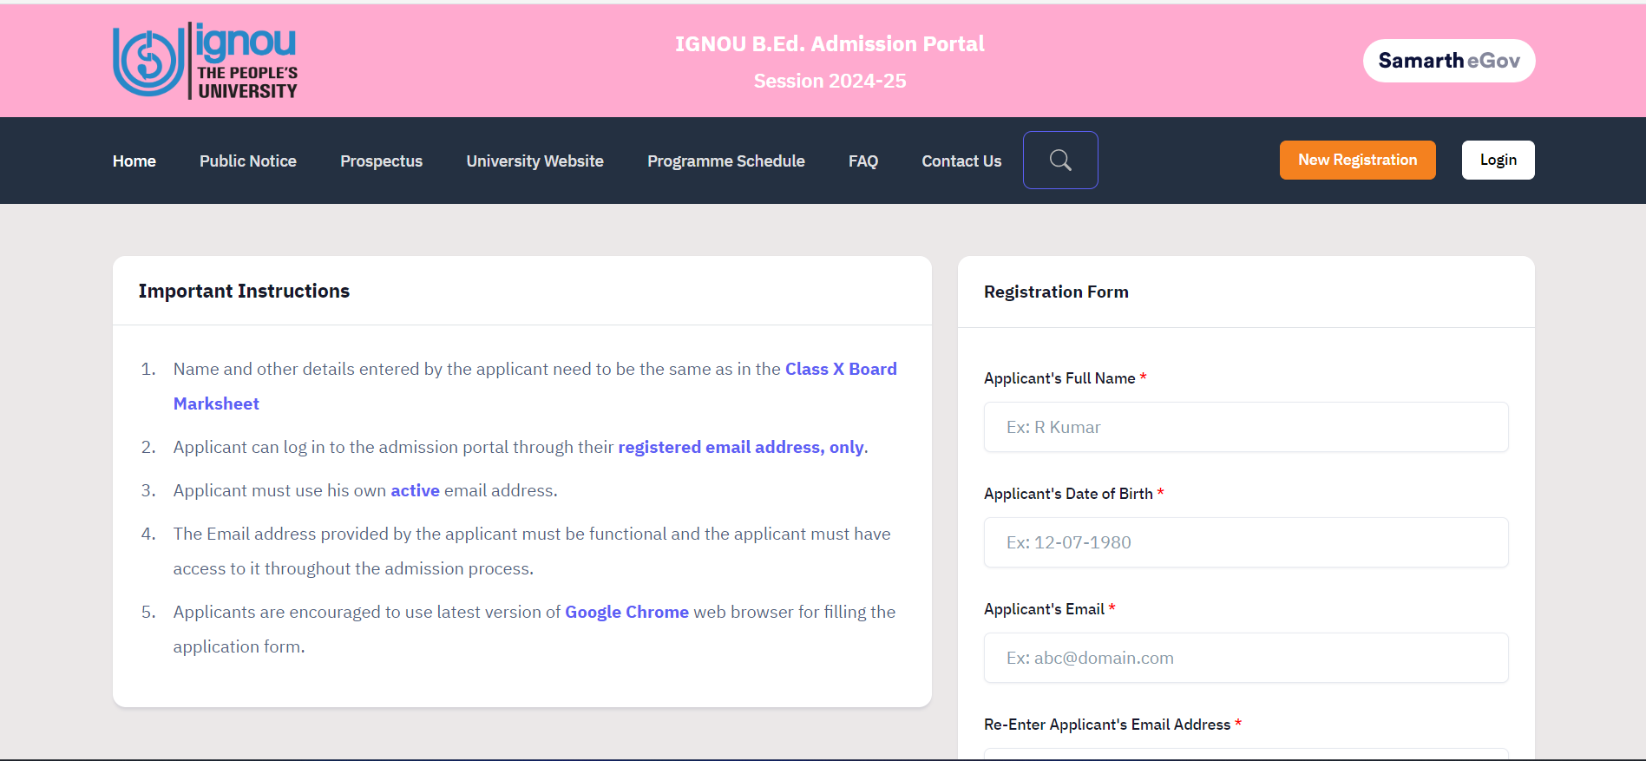Visit University Website nav link
The height and width of the screenshot is (761, 1646).
pos(535,161)
